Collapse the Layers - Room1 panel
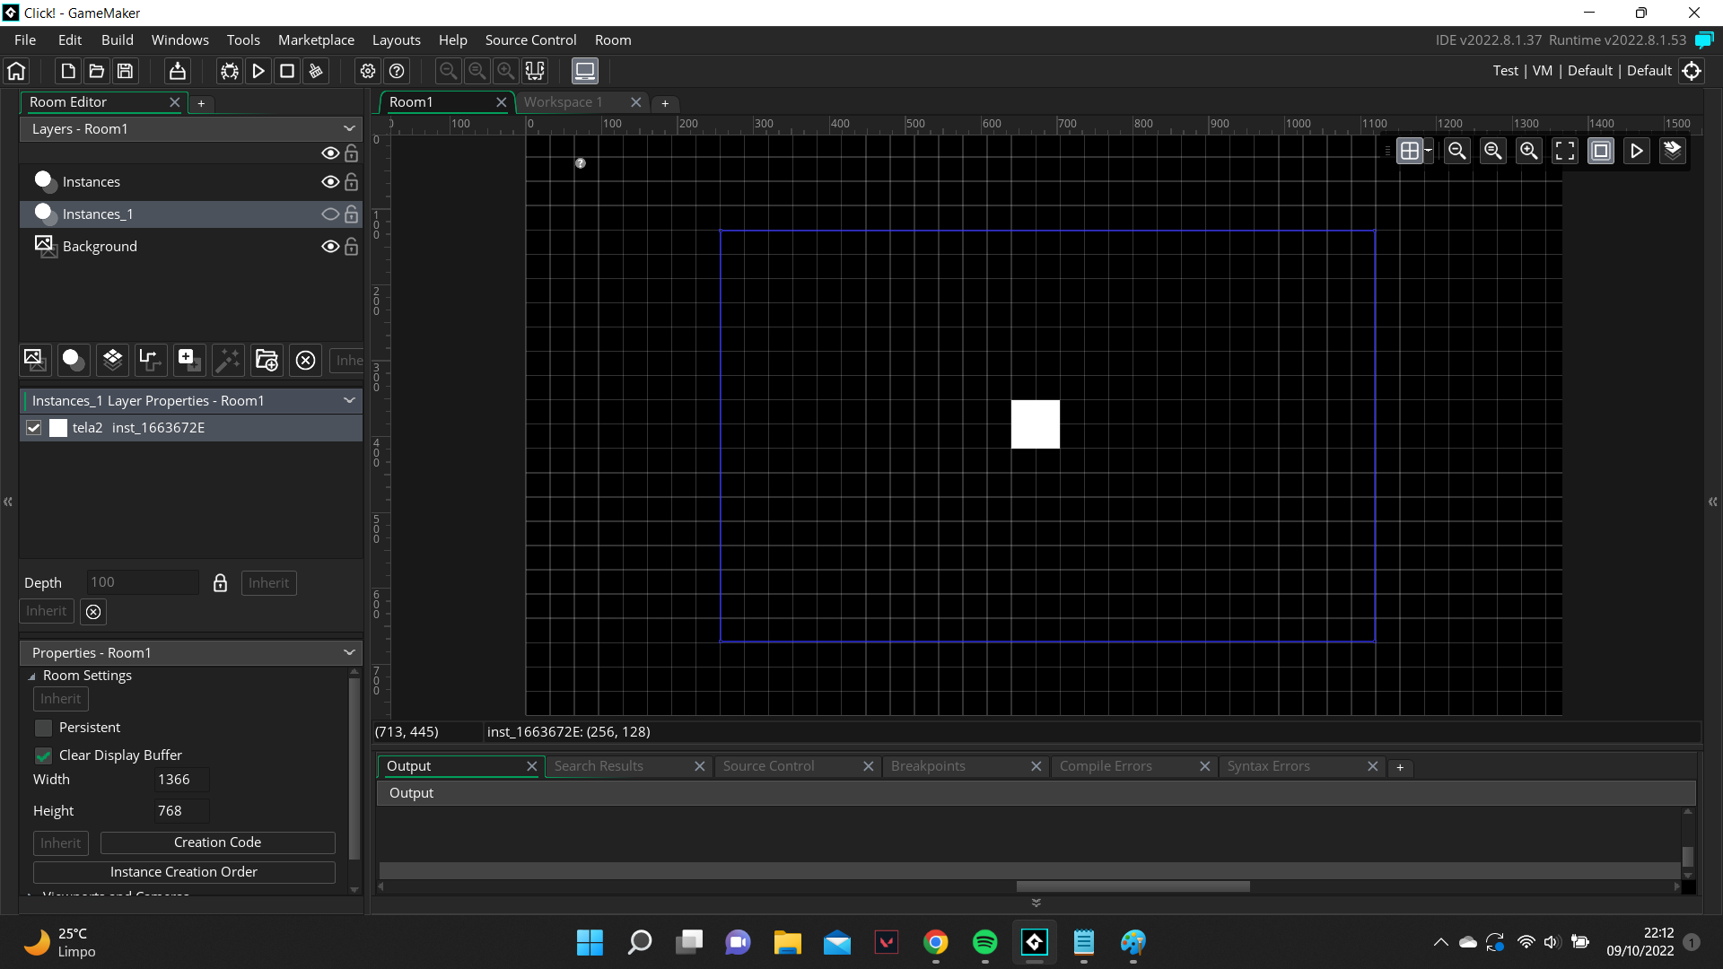The width and height of the screenshot is (1723, 969). click(x=349, y=129)
